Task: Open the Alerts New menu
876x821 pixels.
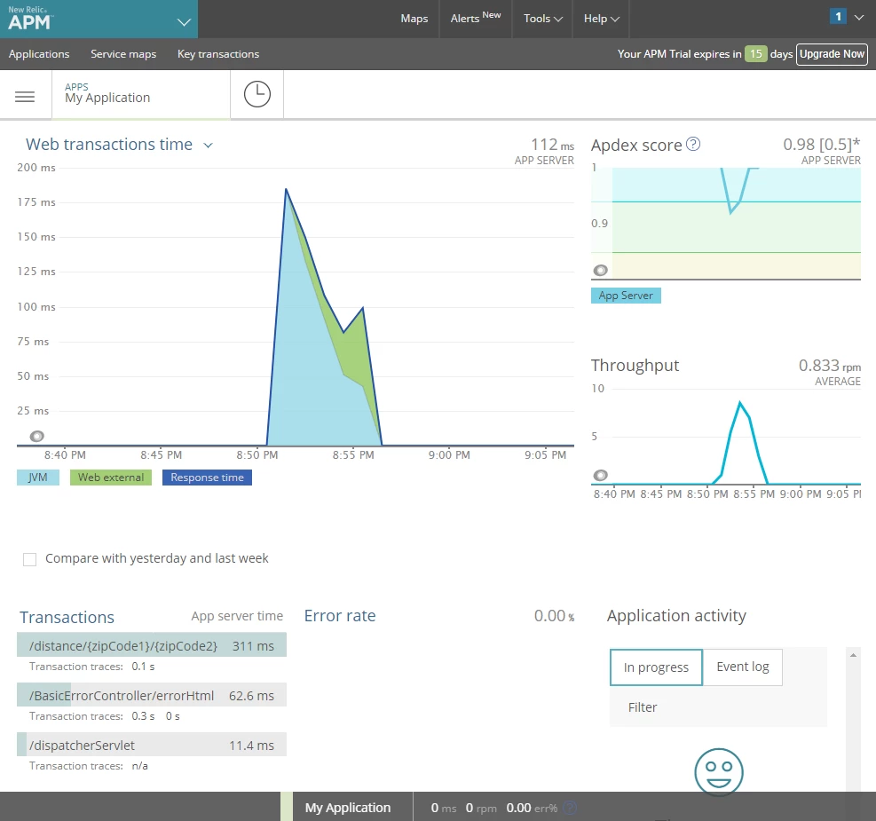Action: point(476,18)
